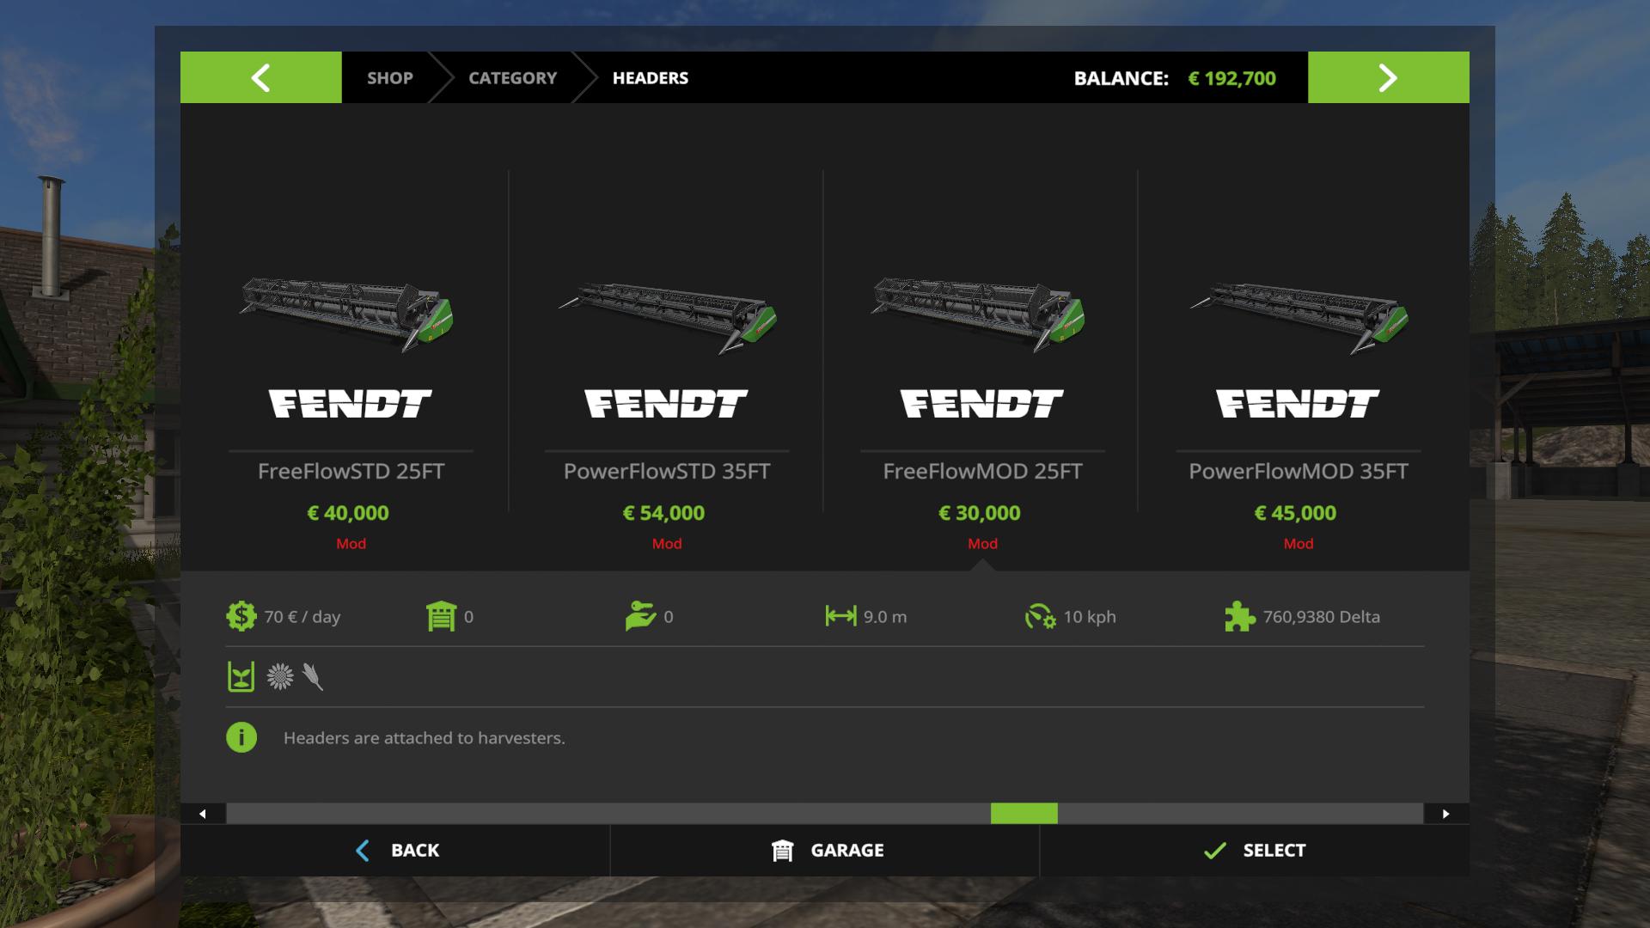Screen dimensions: 1650x928
Task: Go to the next shop page arrow
Action: tap(1388, 77)
